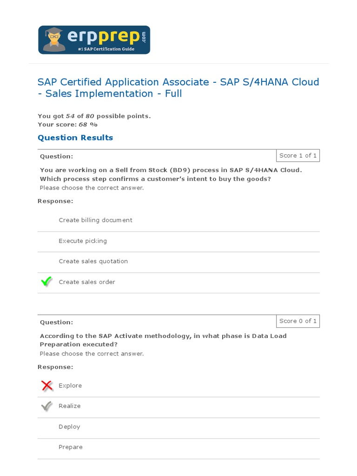
Task: Select the Execute picking answer
Action: (83, 241)
